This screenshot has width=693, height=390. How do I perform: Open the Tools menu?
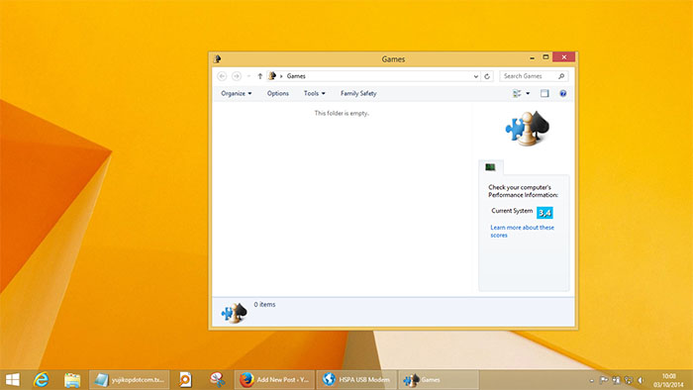pos(314,93)
